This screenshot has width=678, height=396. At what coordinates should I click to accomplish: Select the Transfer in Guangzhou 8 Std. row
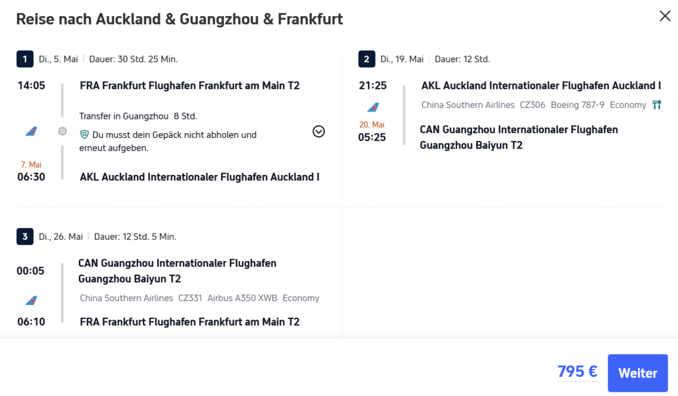[x=138, y=116]
